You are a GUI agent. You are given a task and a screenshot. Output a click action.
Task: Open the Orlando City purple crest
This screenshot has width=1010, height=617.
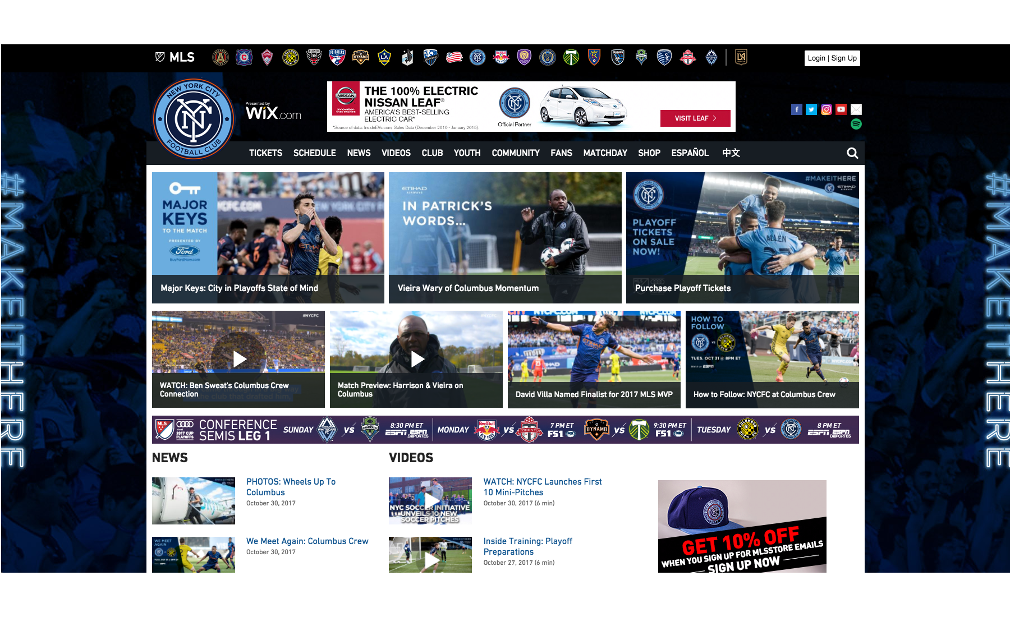(524, 57)
